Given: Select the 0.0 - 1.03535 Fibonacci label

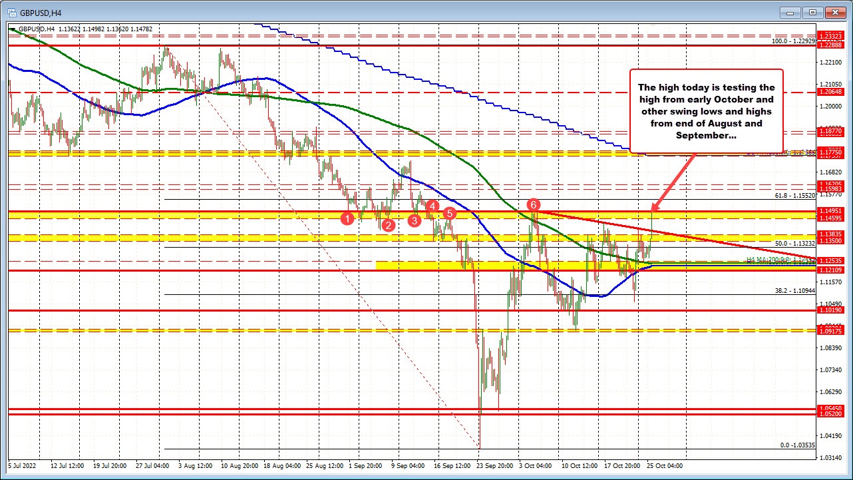Looking at the screenshot, I should click(x=798, y=445).
